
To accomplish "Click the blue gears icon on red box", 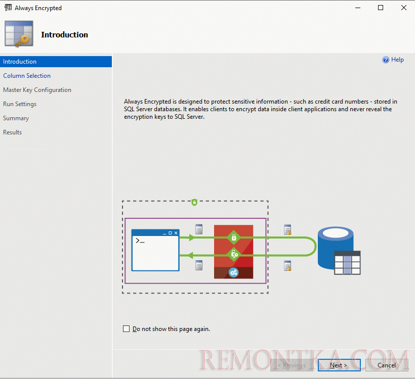I will [233, 272].
